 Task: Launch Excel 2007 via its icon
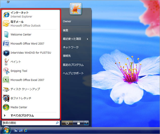pos(6,80)
